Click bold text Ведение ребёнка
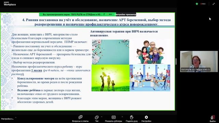Viewport: 219px width, 123px height. click(29, 90)
